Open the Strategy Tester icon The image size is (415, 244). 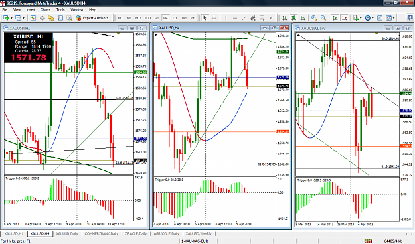pyautogui.click(x=69, y=18)
